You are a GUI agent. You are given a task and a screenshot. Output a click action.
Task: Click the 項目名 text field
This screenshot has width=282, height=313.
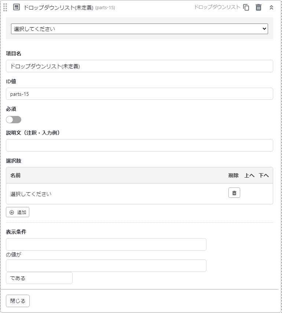139,66
